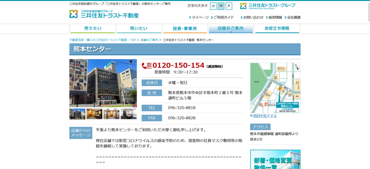Select the fourth meeting room thumbnail
Viewport: 370px width, 169px height.
click(x=129, y=114)
